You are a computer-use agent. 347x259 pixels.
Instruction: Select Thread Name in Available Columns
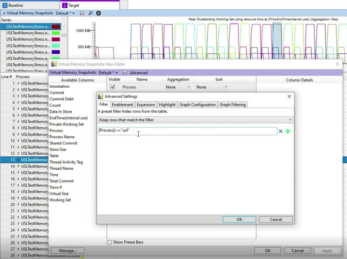point(61,168)
